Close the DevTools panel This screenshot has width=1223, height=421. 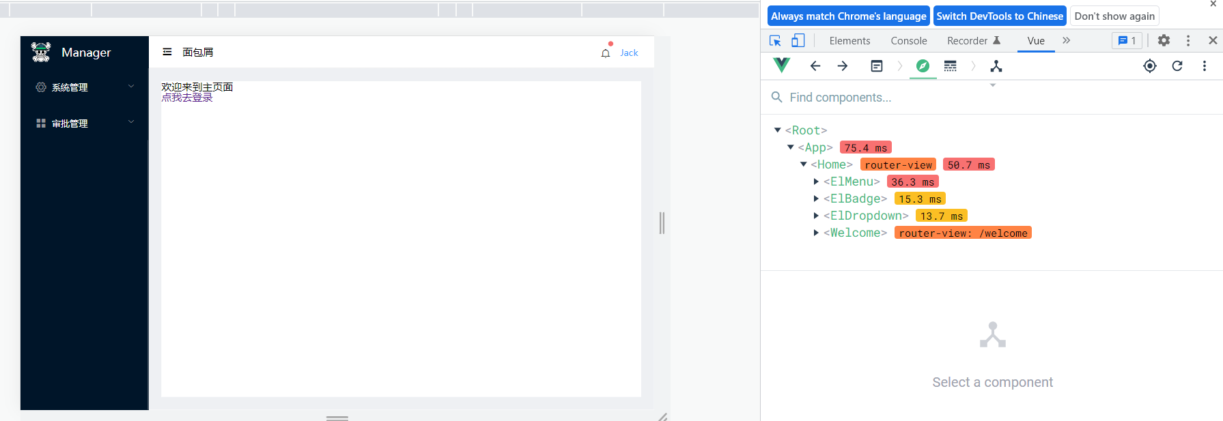[x=1213, y=41]
